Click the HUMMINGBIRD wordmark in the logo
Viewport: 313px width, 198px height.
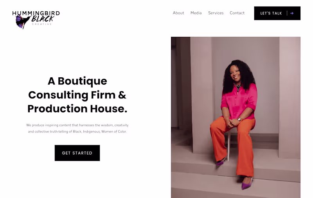[36, 13]
